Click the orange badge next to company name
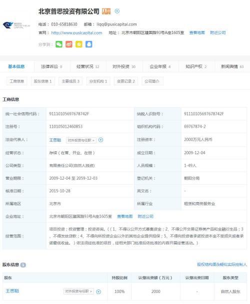Image resolution: width=250 pixels, height=304 pixels. tap(106, 11)
